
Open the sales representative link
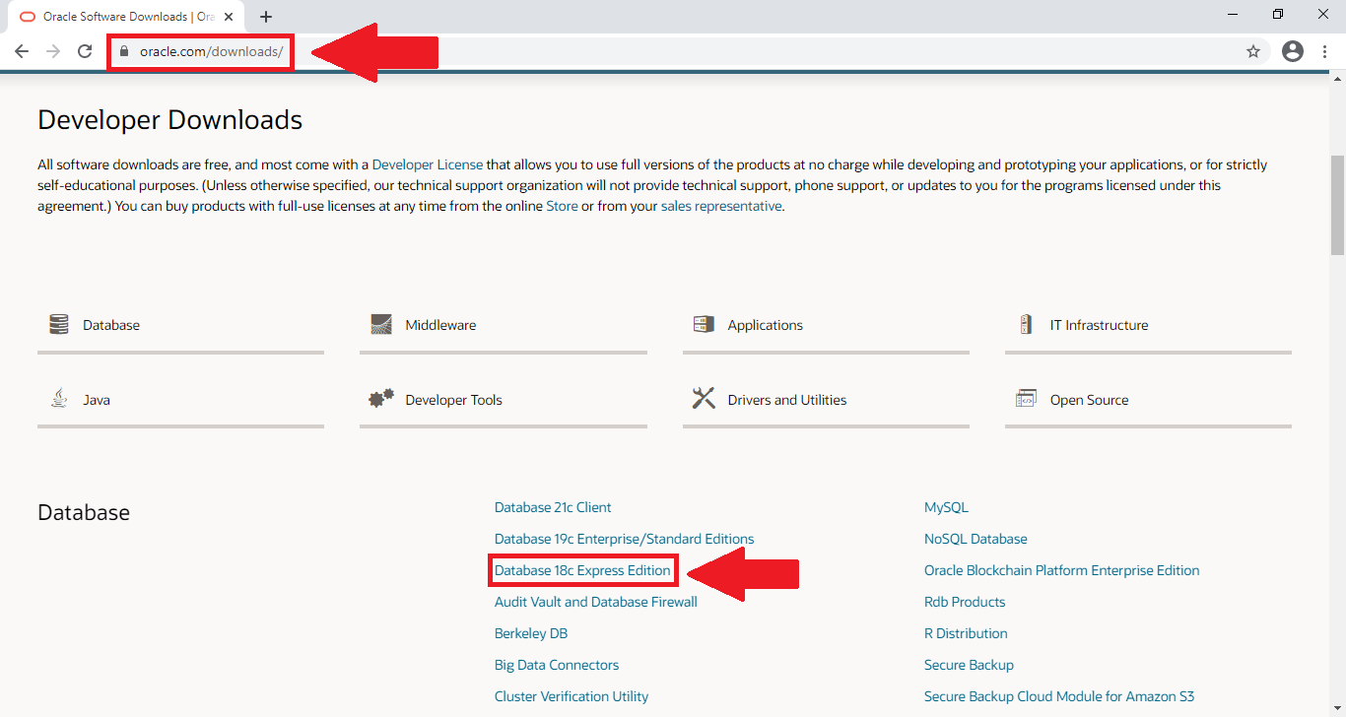tap(721, 206)
